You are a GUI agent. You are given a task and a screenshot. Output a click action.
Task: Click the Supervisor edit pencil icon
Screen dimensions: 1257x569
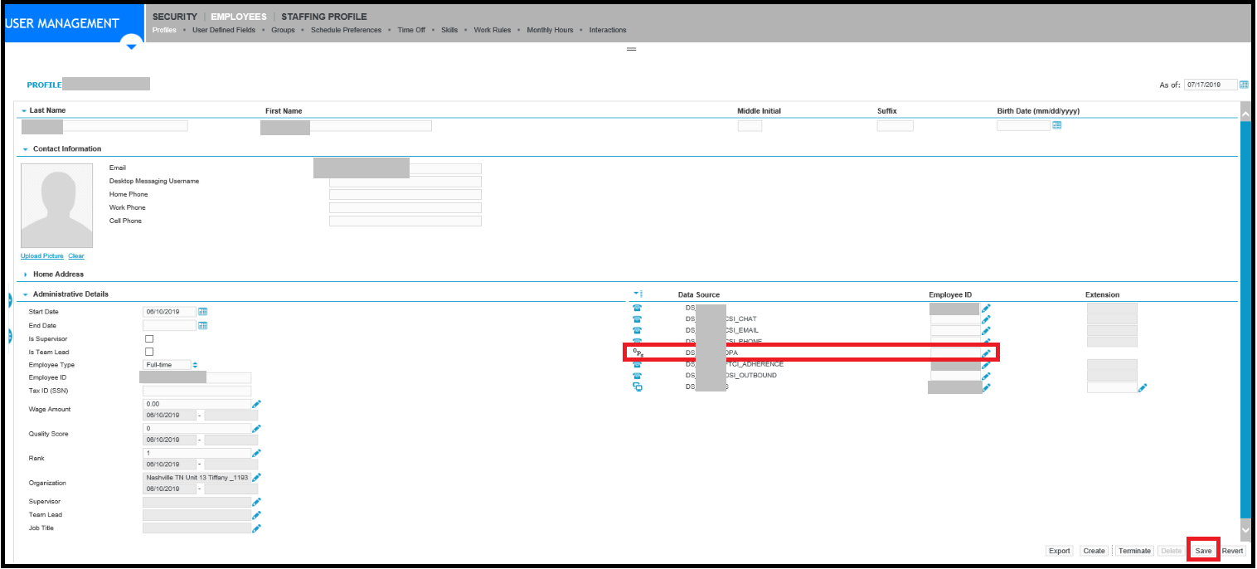click(257, 502)
